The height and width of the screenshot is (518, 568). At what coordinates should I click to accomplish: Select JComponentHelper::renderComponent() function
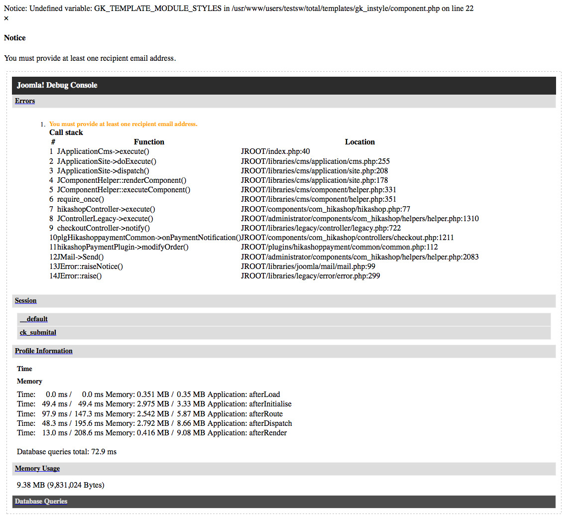121,180
